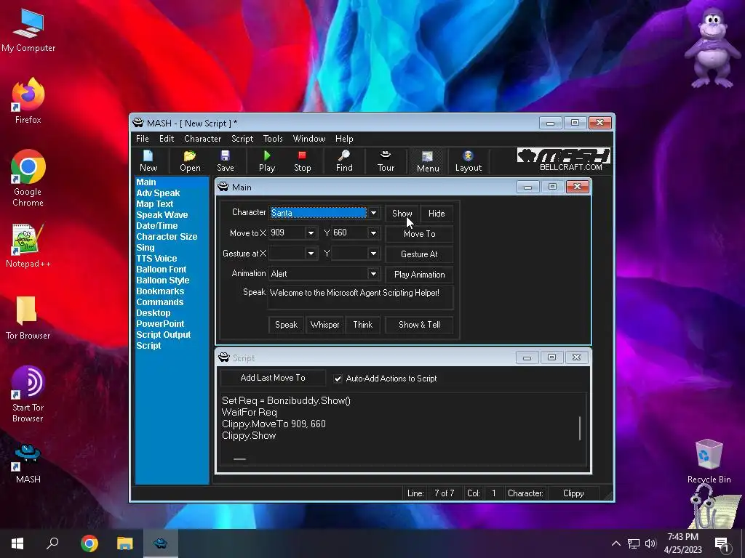Open Tor Browser folder icon

click(28, 318)
